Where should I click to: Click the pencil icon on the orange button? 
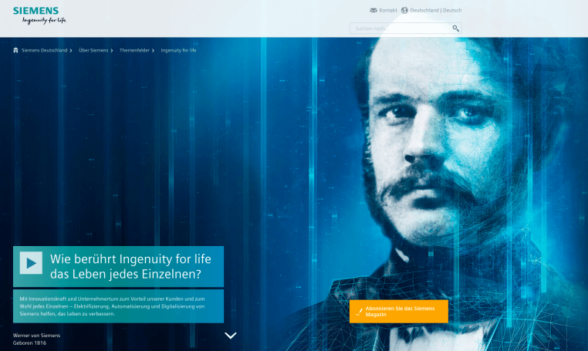359,312
